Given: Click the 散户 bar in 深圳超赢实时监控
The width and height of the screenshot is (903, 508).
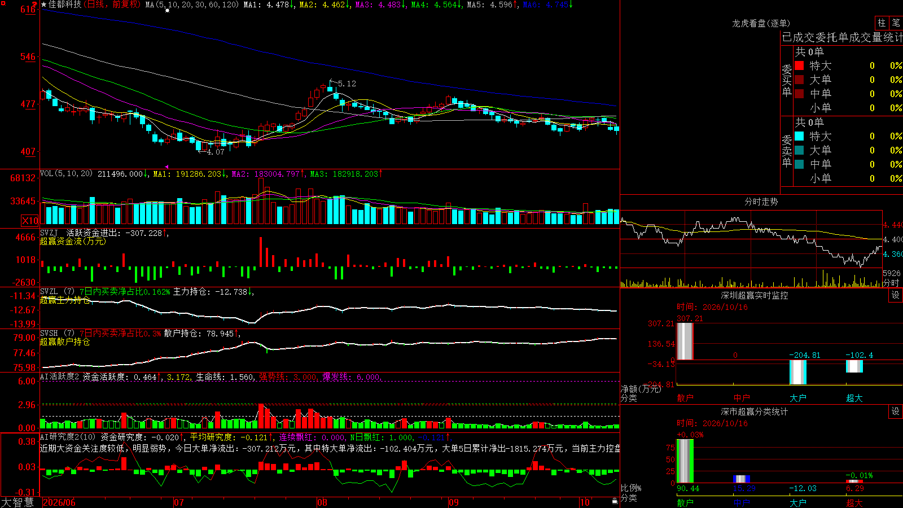Looking at the screenshot, I should [x=685, y=341].
